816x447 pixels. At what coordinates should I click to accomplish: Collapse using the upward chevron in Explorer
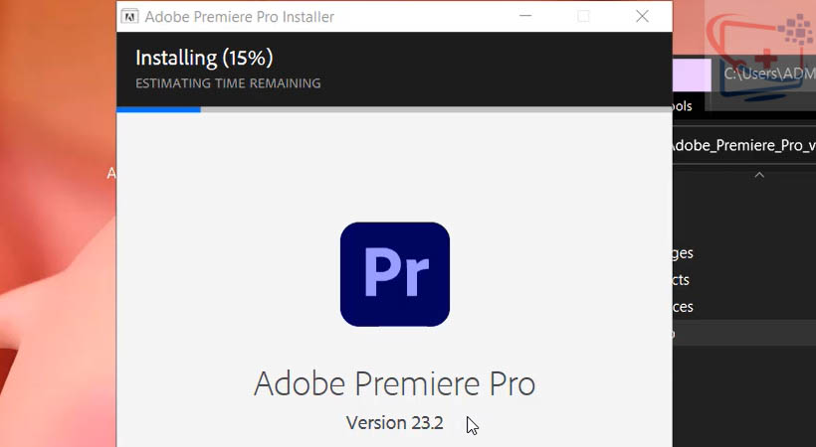[x=759, y=175]
